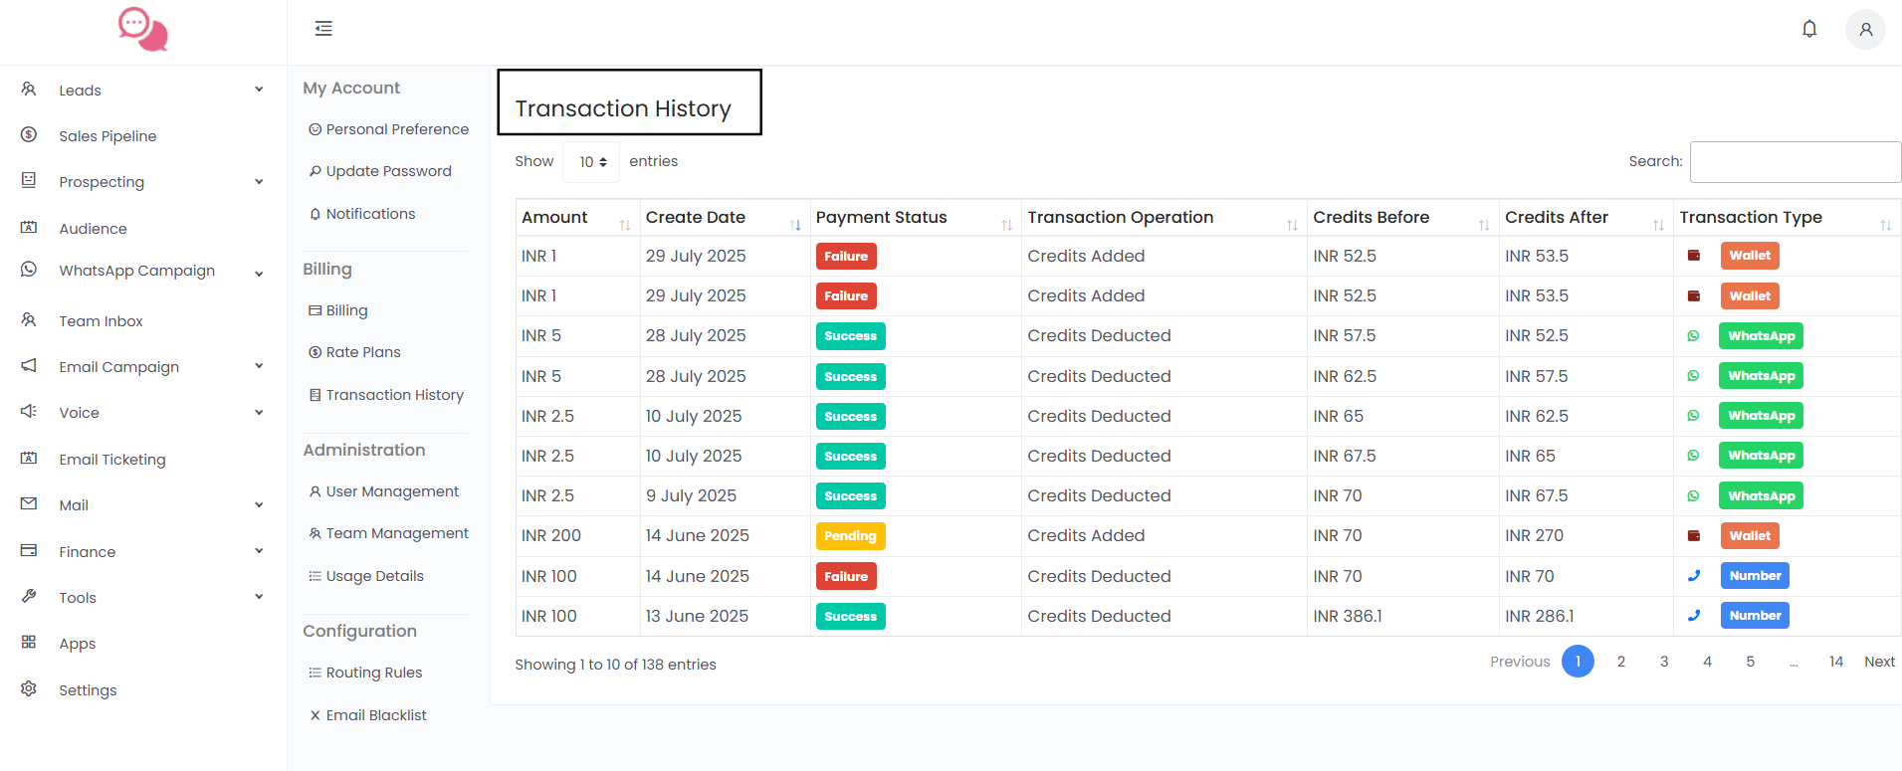
Task: Open Routing Rules configuration
Action: [365, 673]
